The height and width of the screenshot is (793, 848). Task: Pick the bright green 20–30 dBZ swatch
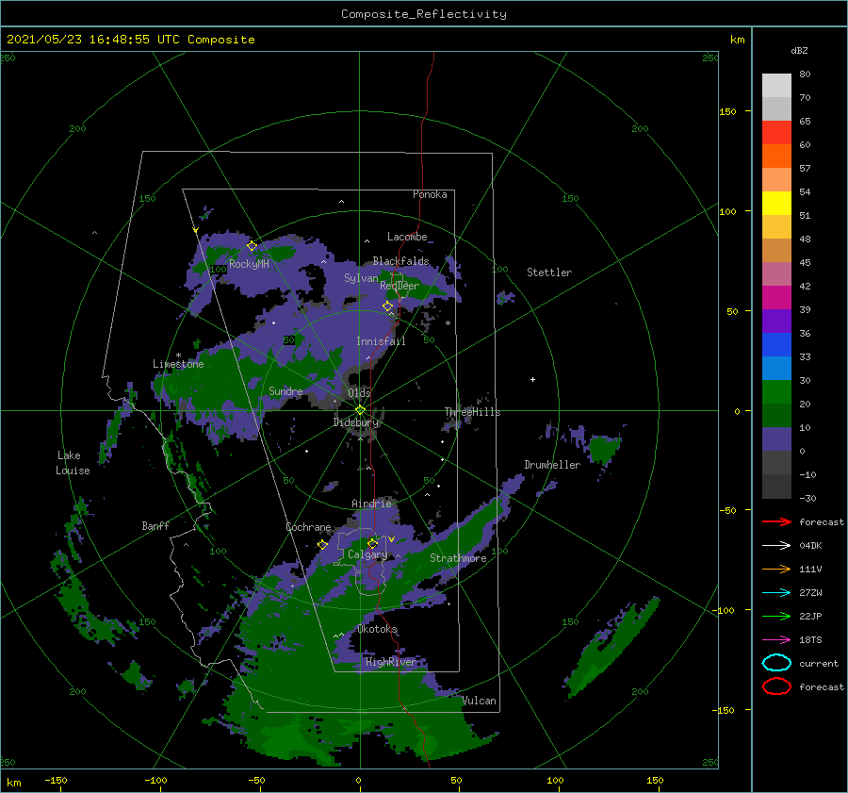(776, 392)
